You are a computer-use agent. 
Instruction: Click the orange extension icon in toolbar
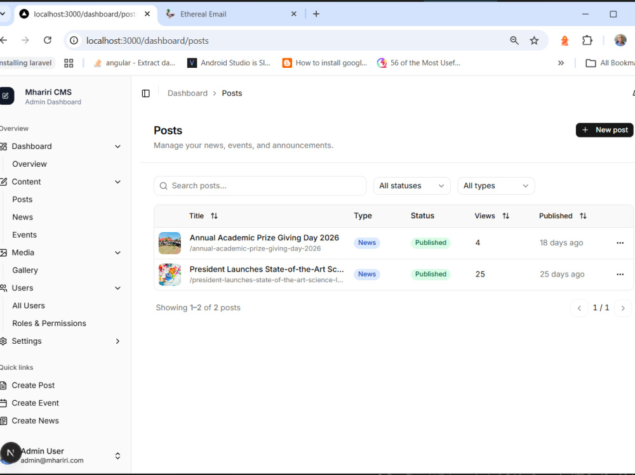click(565, 41)
